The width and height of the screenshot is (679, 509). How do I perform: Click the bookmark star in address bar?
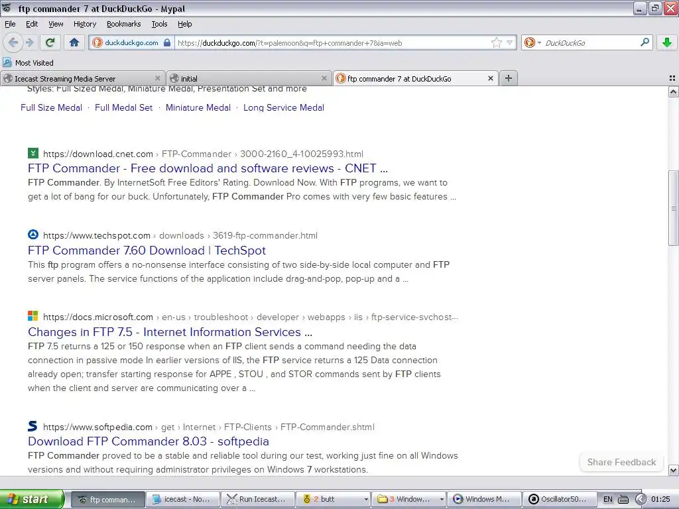coord(496,42)
